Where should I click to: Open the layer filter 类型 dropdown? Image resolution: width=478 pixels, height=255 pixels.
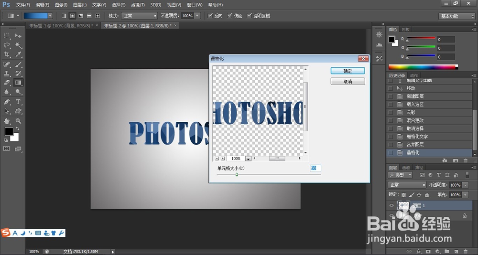(400, 175)
